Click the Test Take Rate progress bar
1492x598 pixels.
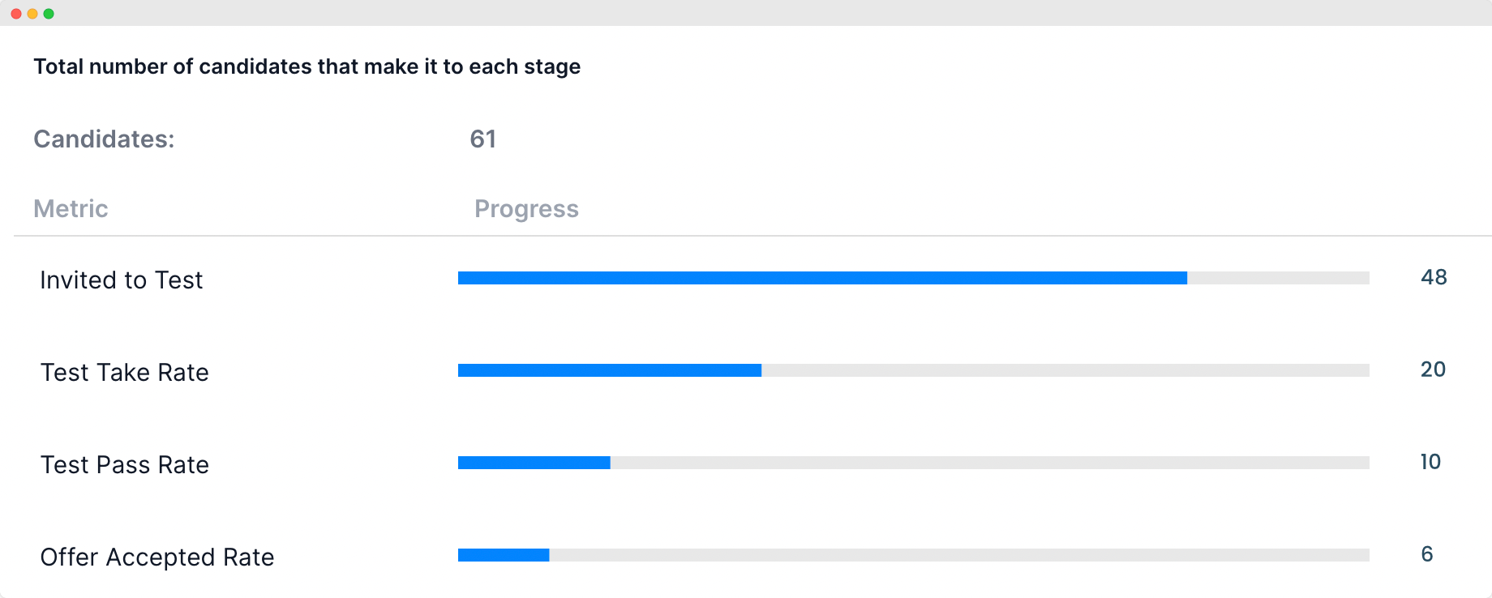coord(914,370)
